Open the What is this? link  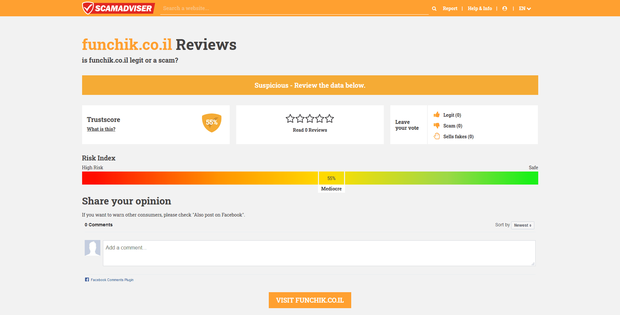[101, 129]
